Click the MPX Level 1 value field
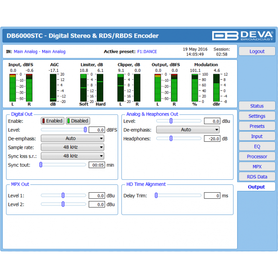The height and width of the screenshot is (278, 278). 97,196
